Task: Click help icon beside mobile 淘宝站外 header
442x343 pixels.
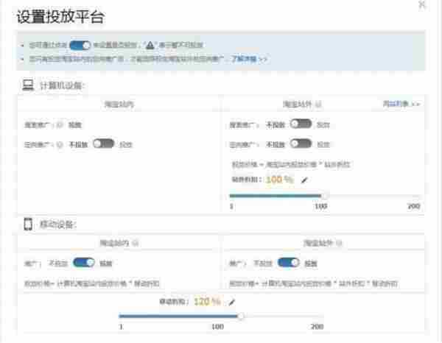Action: pyautogui.click(x=337, y=241)
